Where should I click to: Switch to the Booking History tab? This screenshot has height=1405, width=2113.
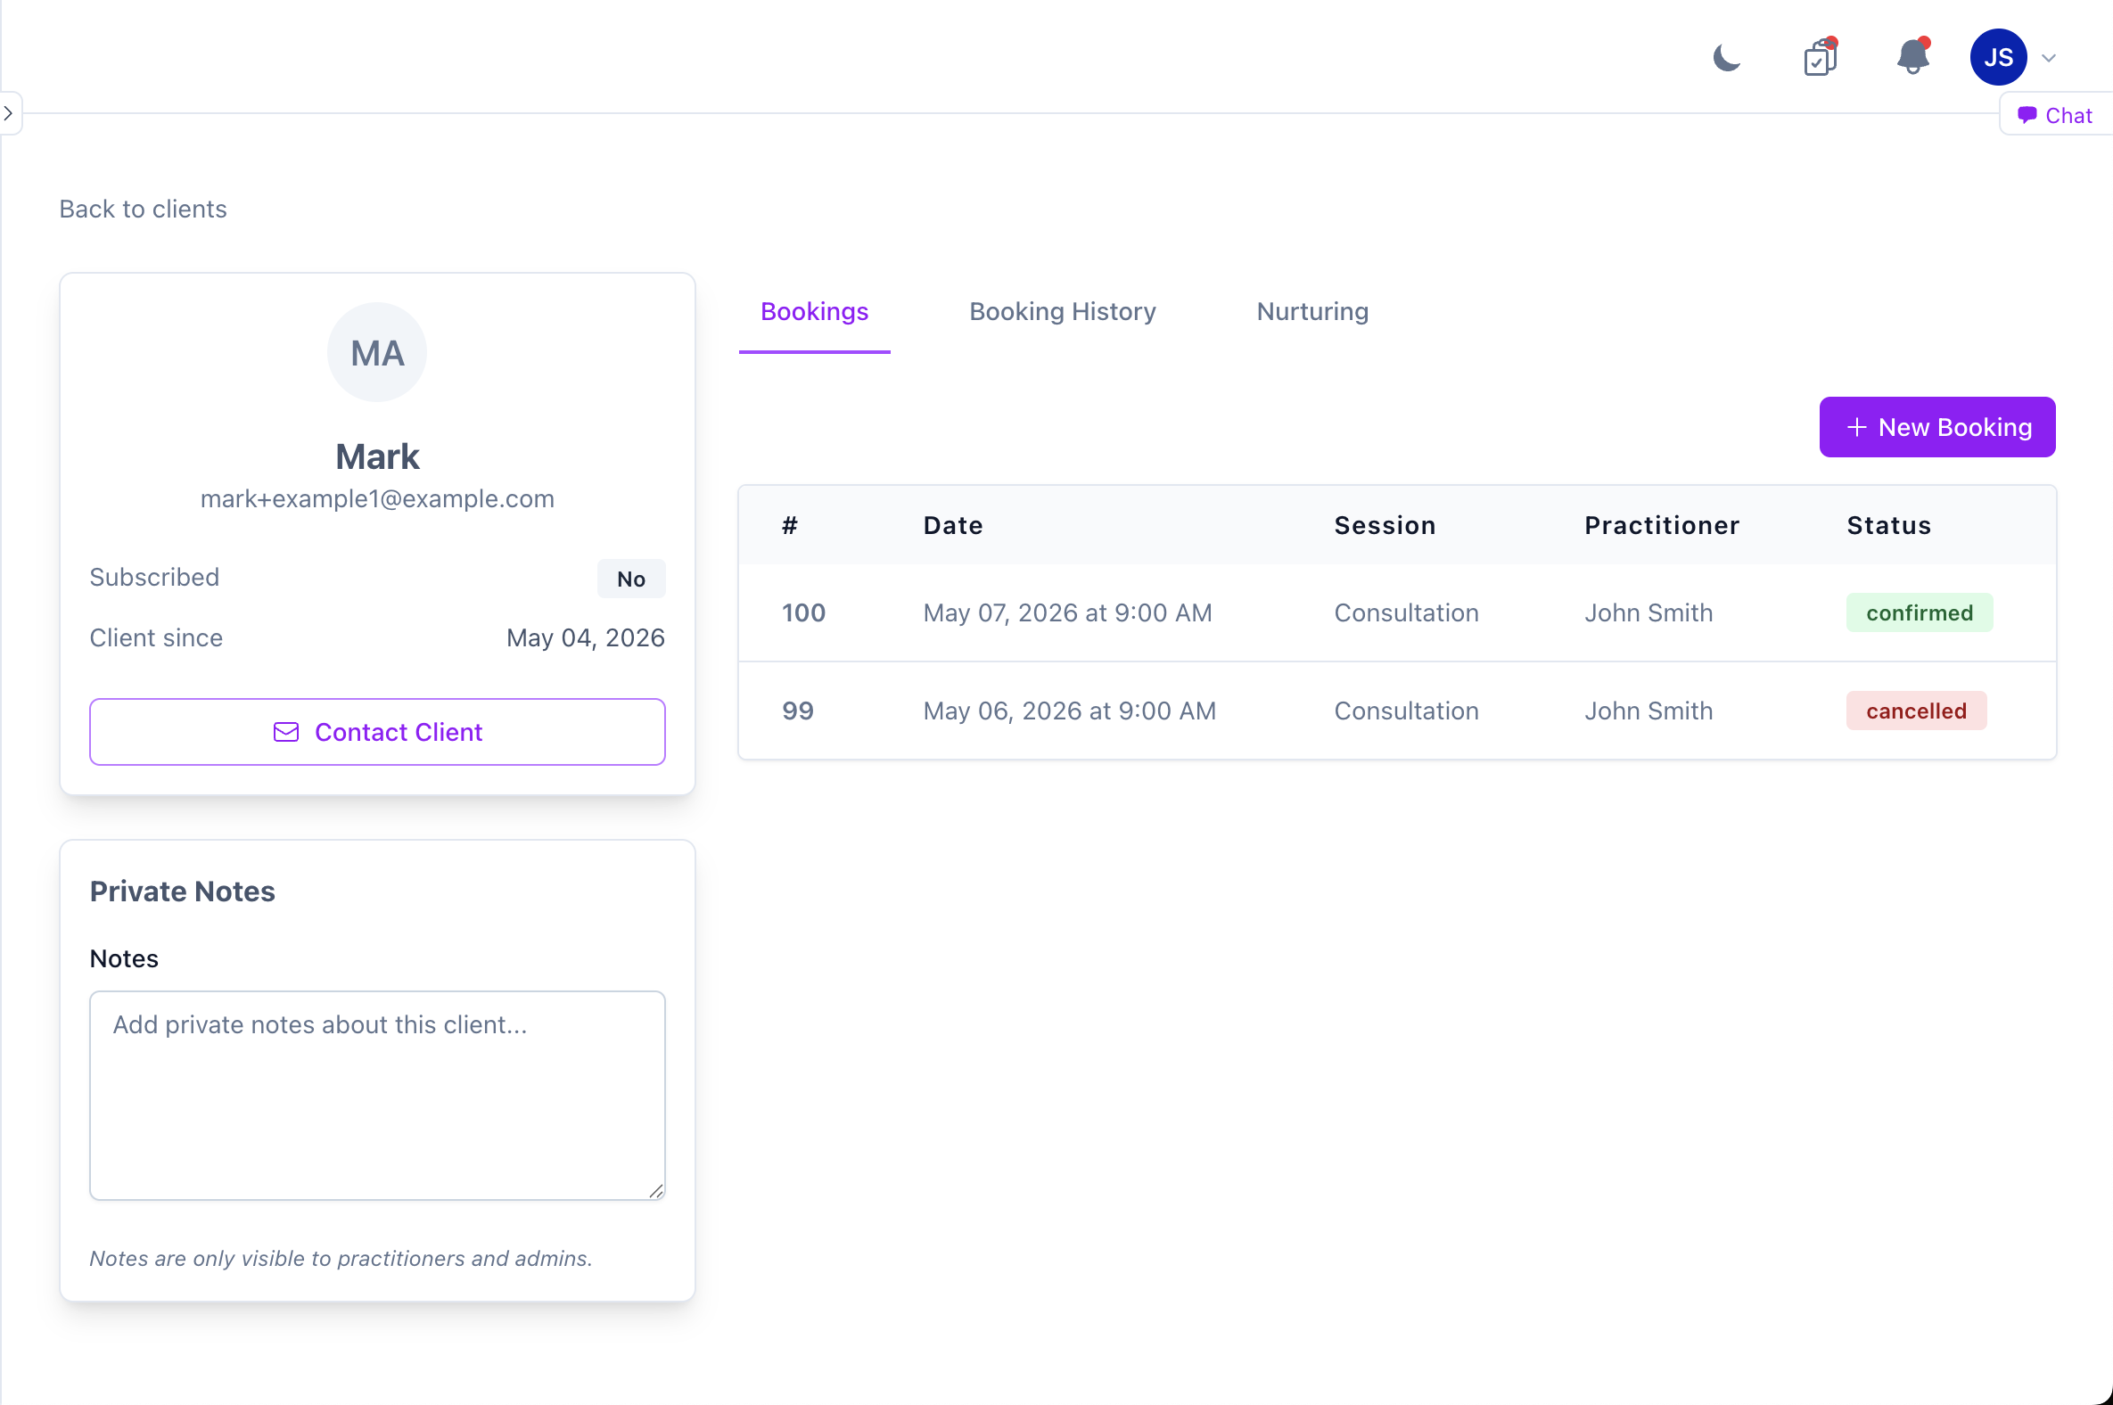1062,312
